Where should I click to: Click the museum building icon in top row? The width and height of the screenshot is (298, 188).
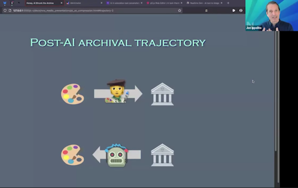click(x=162, y=94)
